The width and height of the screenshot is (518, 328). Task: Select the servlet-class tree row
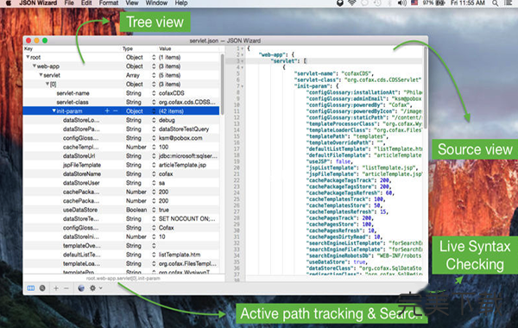[121, 102]
